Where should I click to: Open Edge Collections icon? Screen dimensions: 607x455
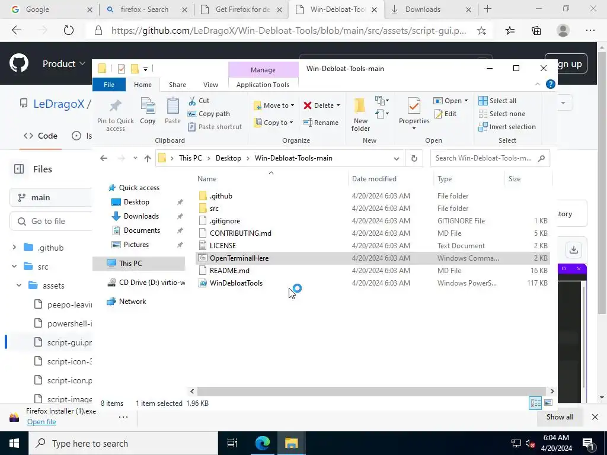pos(536,31)
